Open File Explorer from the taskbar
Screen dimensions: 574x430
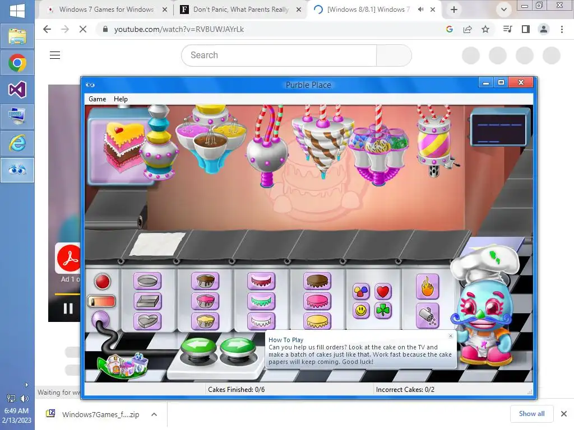17,36
